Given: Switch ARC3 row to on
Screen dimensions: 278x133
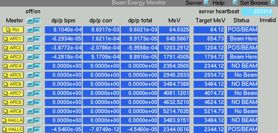Looking at the screenshot, I should tap(37, 57).
